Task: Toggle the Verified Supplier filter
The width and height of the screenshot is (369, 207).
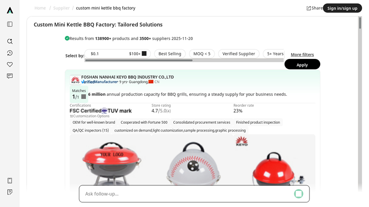Action: click(x=238, y=54)
